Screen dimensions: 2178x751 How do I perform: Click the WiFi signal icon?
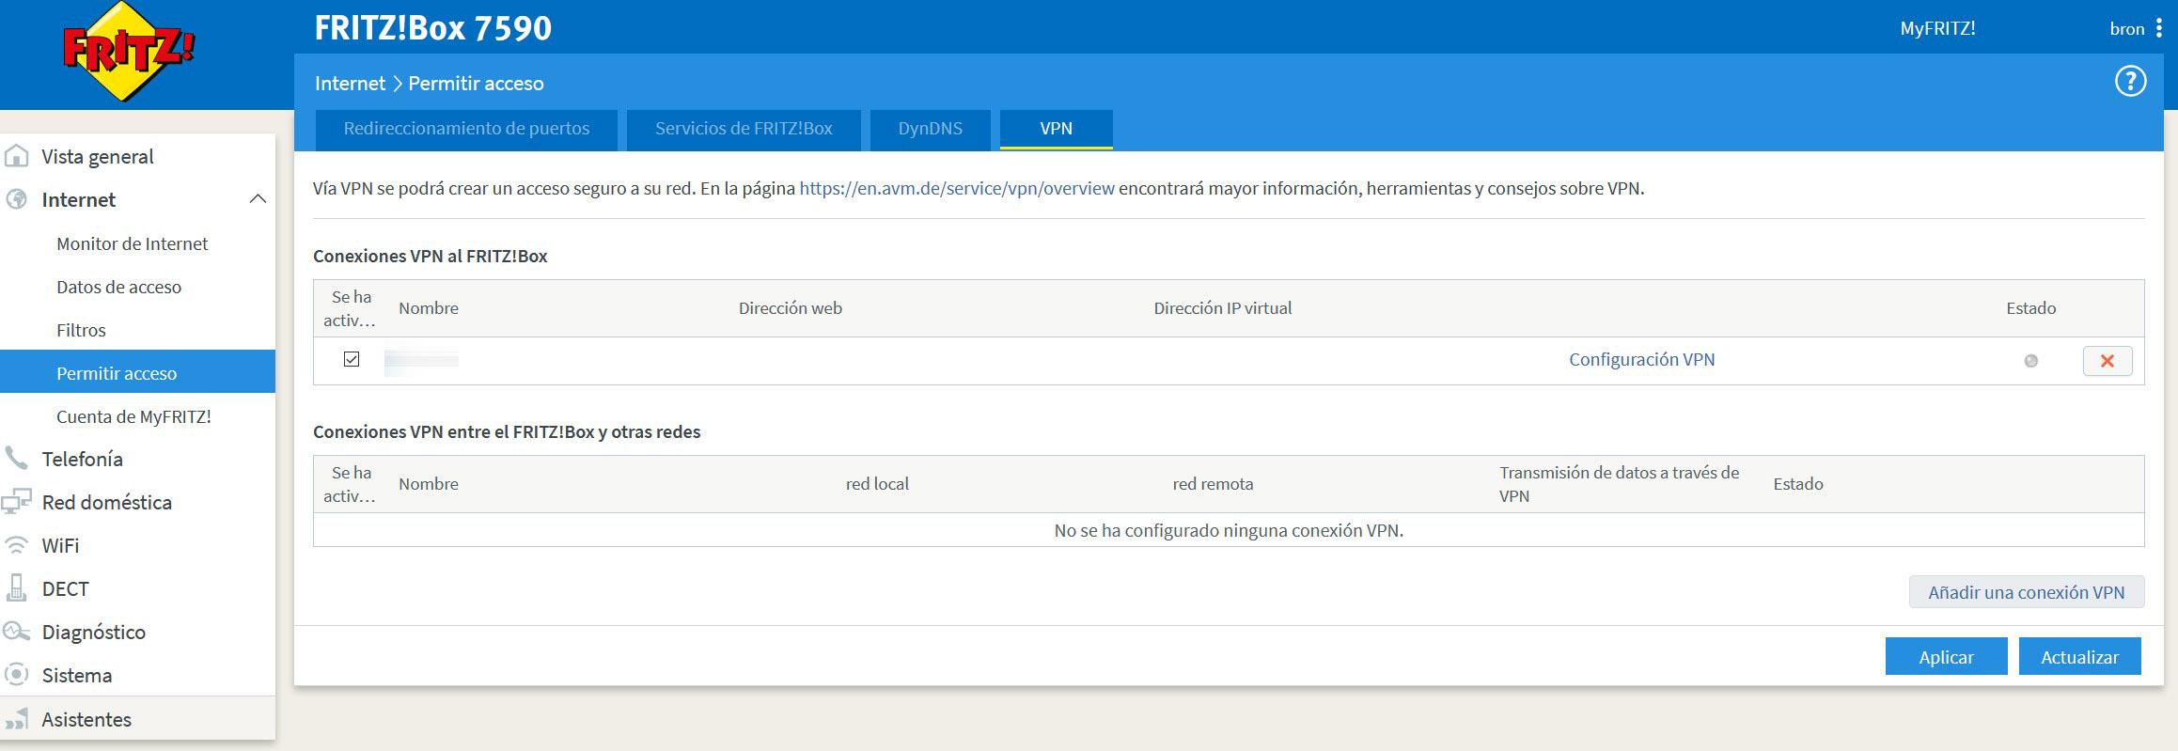point(17,545)
